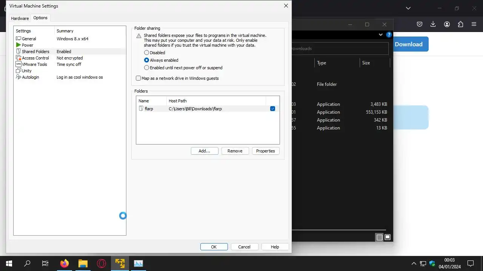Select the General settings icon
The height and width of the screenshot is (271, 483).
click(18, 39)
